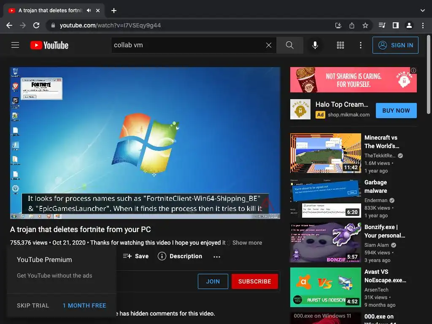Save the video to a playlist
The width and height of the screenshot is (432, 324).
click(135, 256)
